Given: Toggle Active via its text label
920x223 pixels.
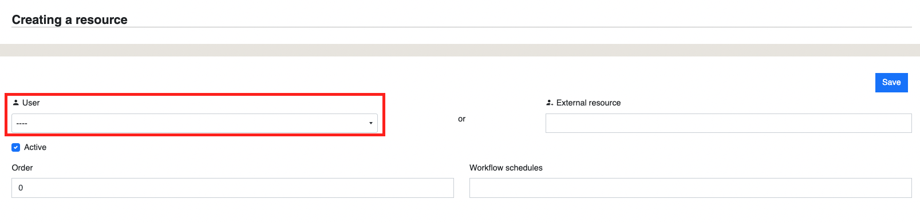Looking at the screenshot, I should pyautogui.click(x=35, y=147).
